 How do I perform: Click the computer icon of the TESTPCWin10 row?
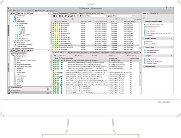click(x=53, y=45)
